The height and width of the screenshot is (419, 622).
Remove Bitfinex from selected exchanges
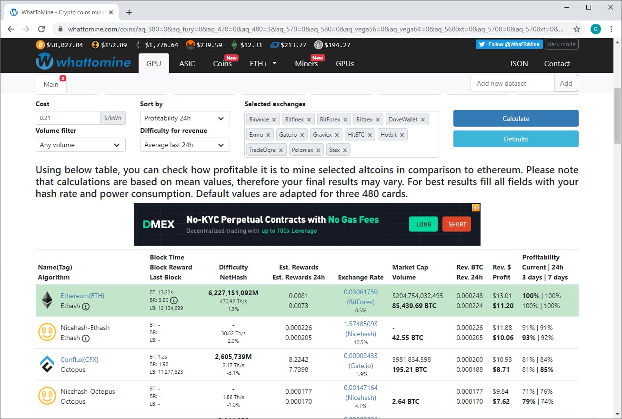(309, 120)
